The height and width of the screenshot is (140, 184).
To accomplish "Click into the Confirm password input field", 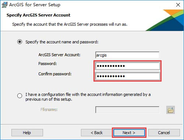I will 127,76.
